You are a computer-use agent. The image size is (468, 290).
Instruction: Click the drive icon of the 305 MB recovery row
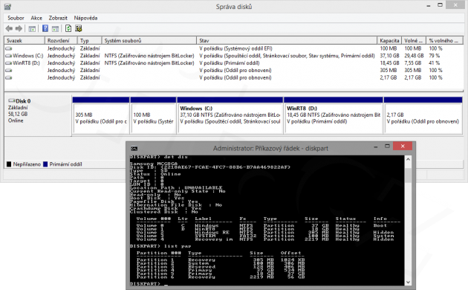point(9,70)
